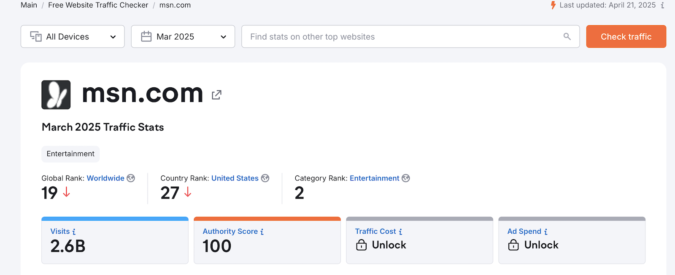The height and width of the screenshot is (275, 675).
Task: Unlock the Ad Spend metric
Action: point(533,245)
